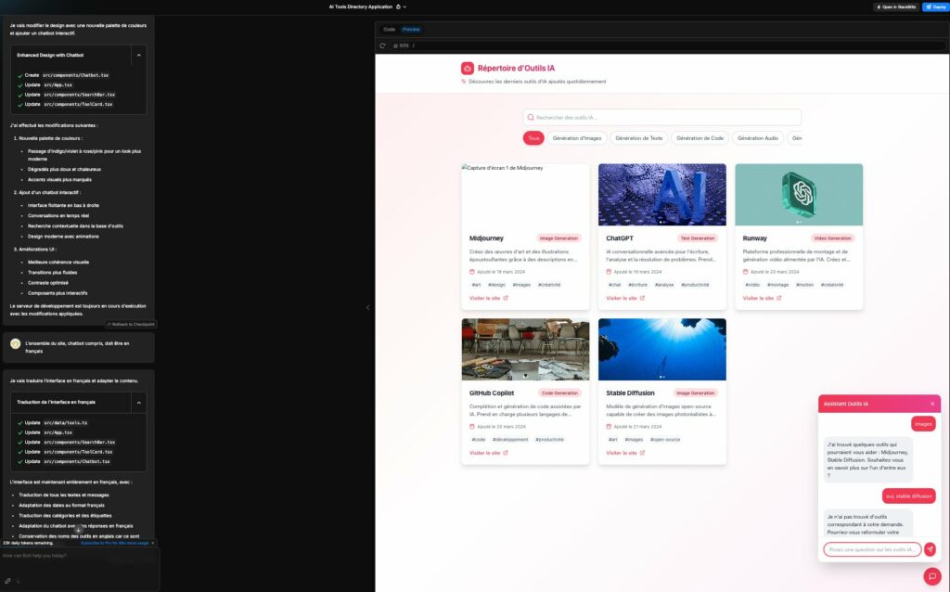Click the floating chat bubble button

(x=932, y=576)
